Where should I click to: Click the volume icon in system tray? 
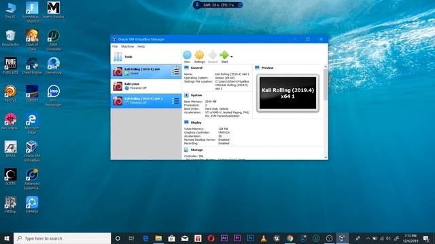[x=388, y=238]
